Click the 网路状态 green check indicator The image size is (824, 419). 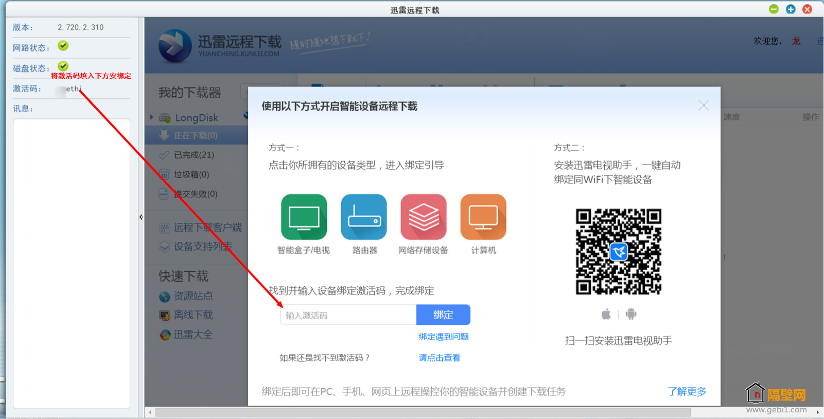(x=63, y=46)
